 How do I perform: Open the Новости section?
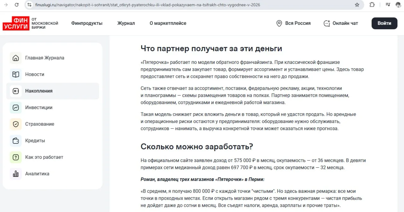click(53, 75)
